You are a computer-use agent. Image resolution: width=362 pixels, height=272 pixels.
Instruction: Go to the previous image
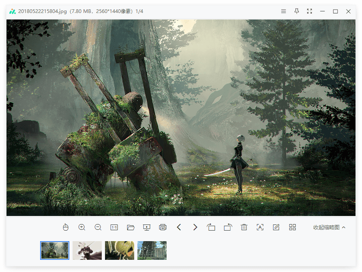[x=179, y=227]
